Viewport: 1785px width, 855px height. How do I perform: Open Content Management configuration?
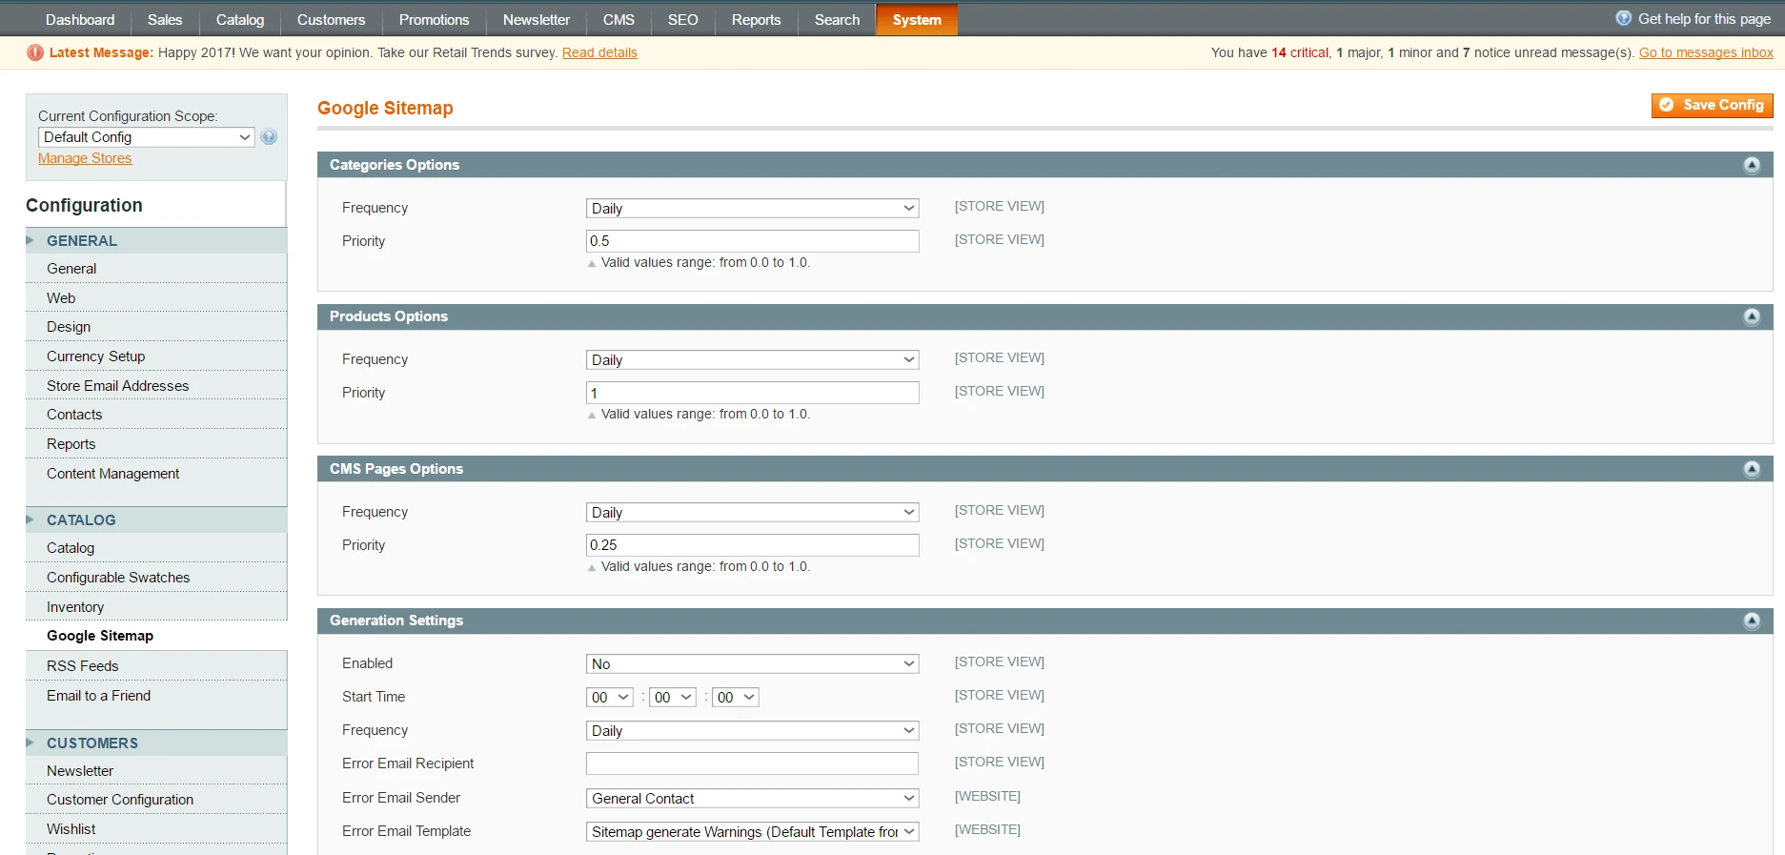tap(156, 474)
